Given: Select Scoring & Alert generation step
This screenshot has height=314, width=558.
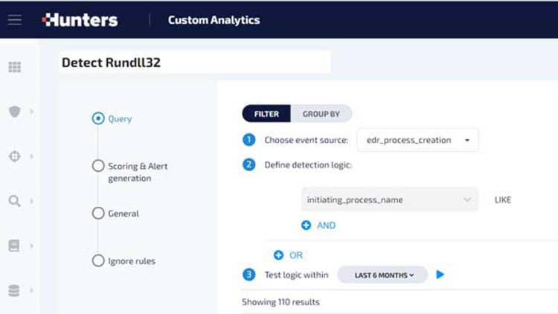Looking at the screenshot, I should point(98,166).
